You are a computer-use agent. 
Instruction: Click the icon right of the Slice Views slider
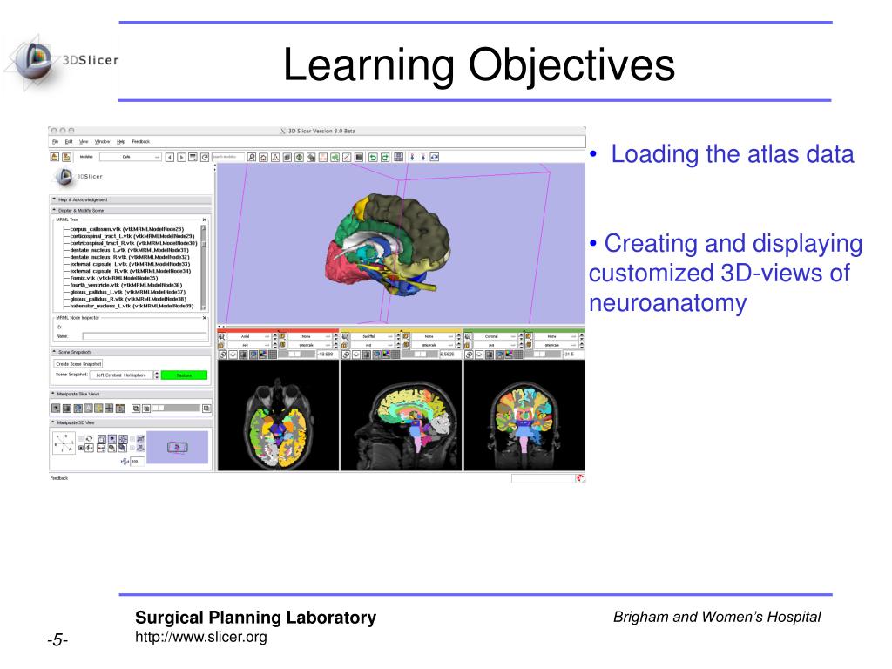coord(206,408)
